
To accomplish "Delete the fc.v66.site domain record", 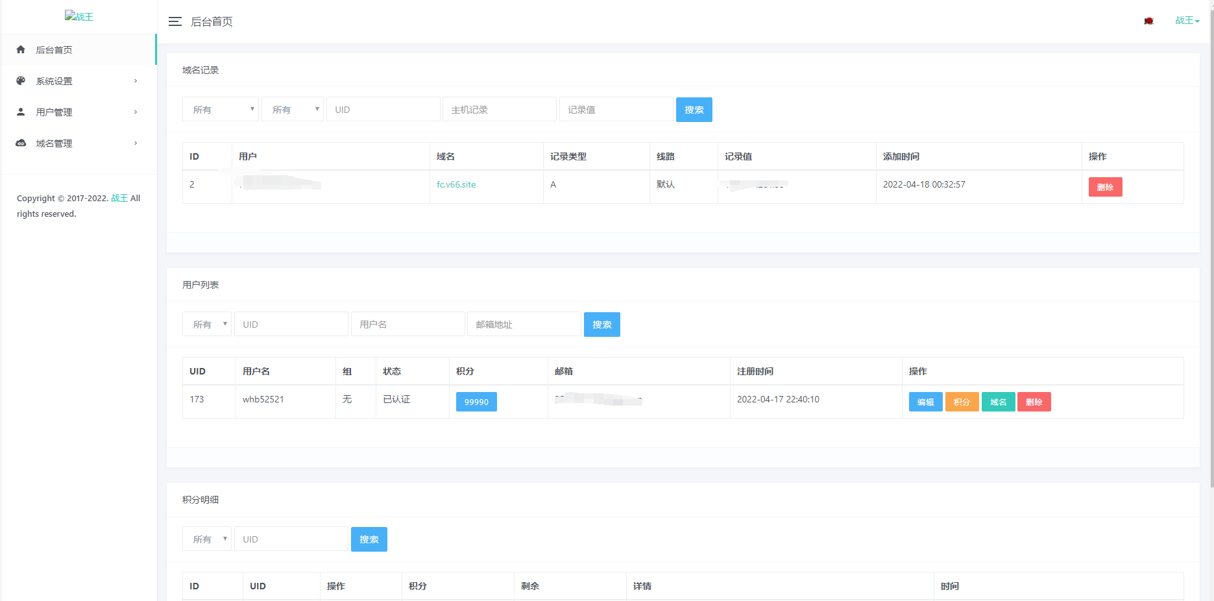I will 1106,187.
